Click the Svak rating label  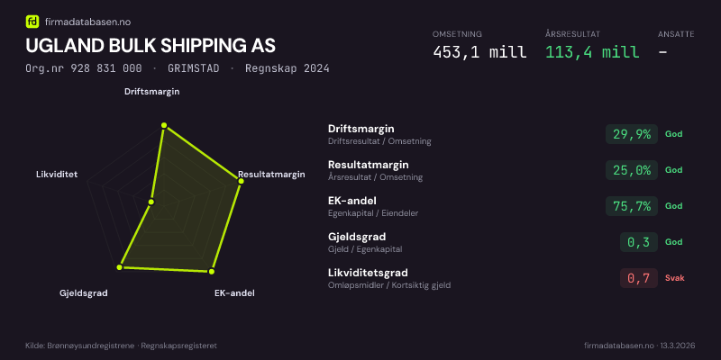click(x=675, y=278)
